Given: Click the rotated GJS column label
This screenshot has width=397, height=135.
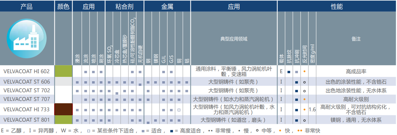Looking at the screenshot, I should pos(171,59).
